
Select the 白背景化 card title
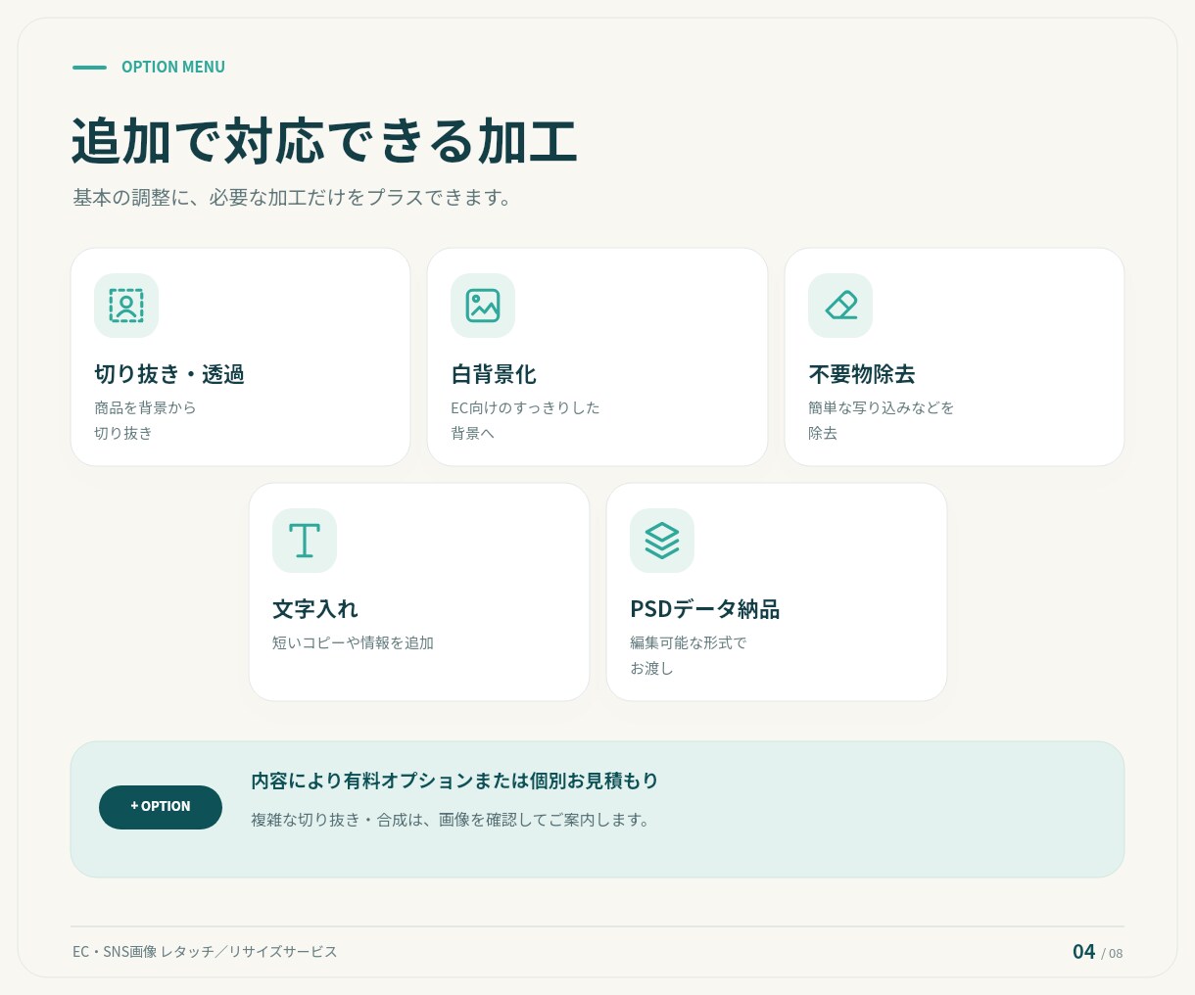pos(494,374)
